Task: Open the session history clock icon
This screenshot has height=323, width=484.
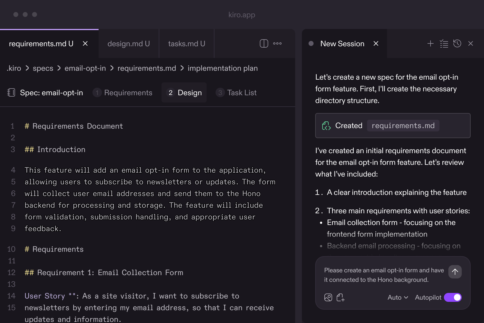Action: 457,43
